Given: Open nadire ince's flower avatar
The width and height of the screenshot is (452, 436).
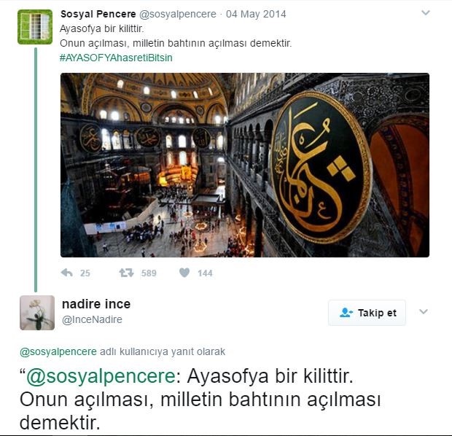Looking at the screenshot, I should pos(37,313).
